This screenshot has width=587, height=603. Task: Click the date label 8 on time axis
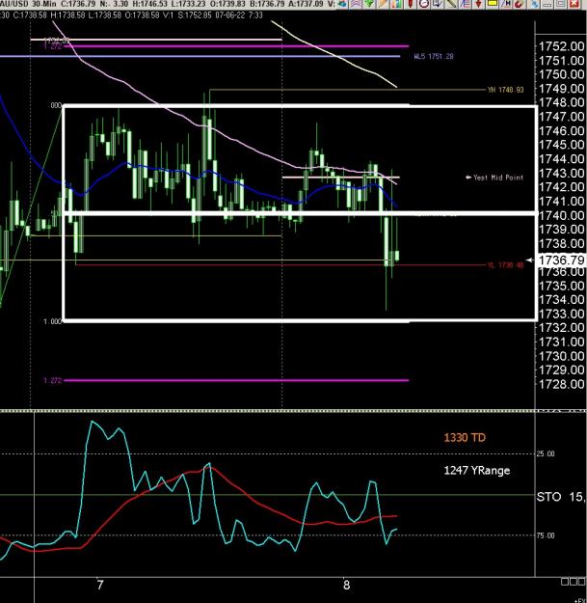pyautogui.click(x=347, y=585)
